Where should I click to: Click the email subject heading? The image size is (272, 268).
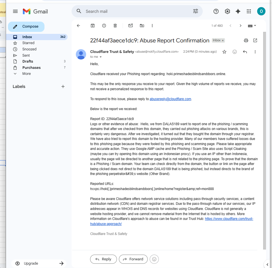click(149, 40)
